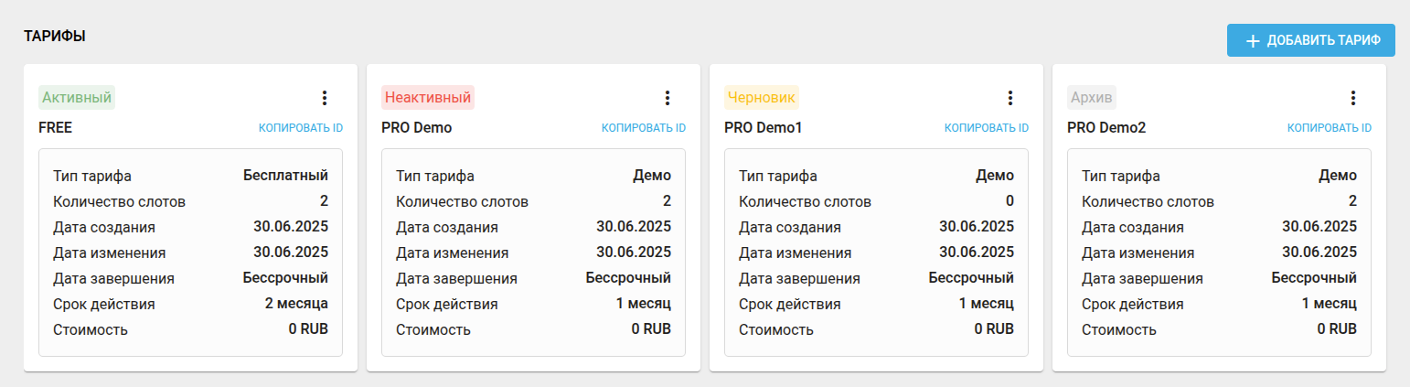Select the yellow Черновик status label
Viewport: 1410px width, 387px height.
761,97
